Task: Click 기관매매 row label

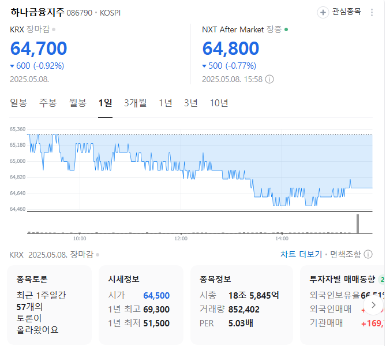Action: 326,322
